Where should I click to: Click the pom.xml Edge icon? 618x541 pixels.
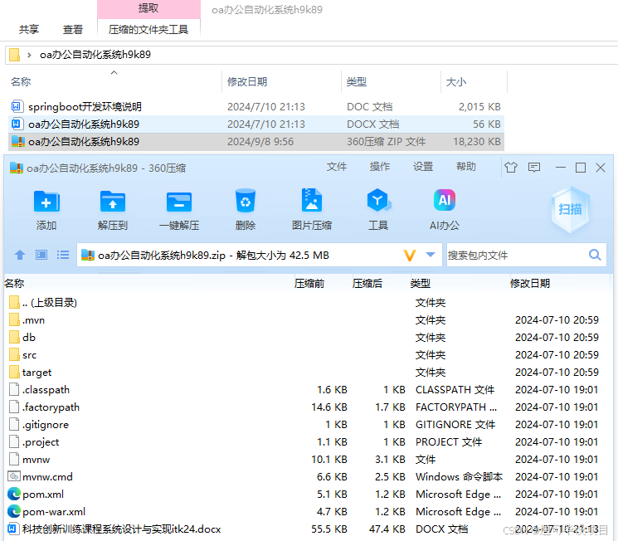[14, 494]
